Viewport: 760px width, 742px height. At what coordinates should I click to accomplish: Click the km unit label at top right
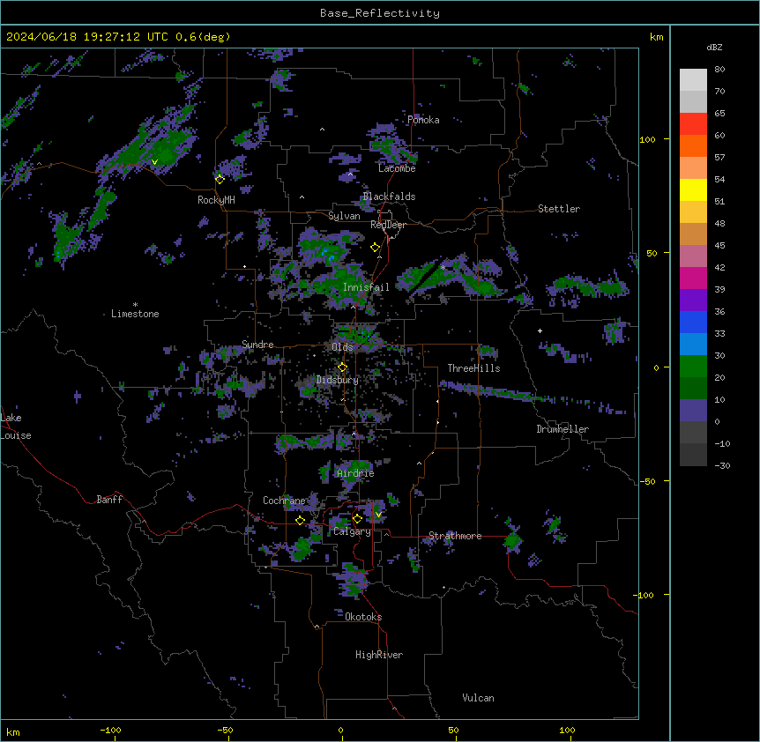656,37
